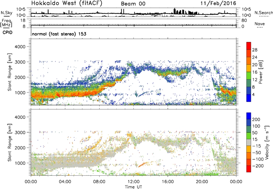The height and width of the screenshot is (189, 273).
Task: Select the date label '11/Feb/2016'
Action: pyautogui.click(x=218, y=3)
